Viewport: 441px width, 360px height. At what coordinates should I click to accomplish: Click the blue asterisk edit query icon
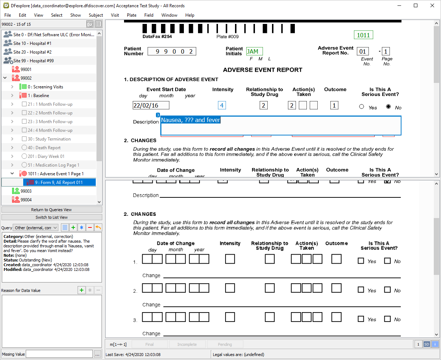click(x=82, y=227)
